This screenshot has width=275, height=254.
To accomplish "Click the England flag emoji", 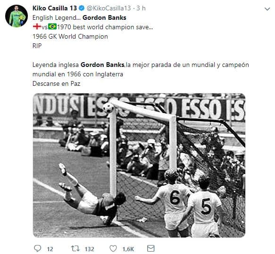I will pyautogui.click(x=37, y=27).
